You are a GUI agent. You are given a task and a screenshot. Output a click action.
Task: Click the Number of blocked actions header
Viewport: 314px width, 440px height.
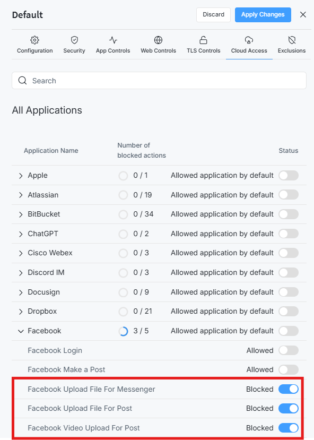click(x=142, y=150)
